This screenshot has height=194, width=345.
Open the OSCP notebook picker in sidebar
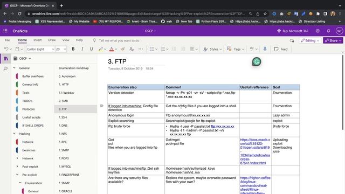(22, 59)
